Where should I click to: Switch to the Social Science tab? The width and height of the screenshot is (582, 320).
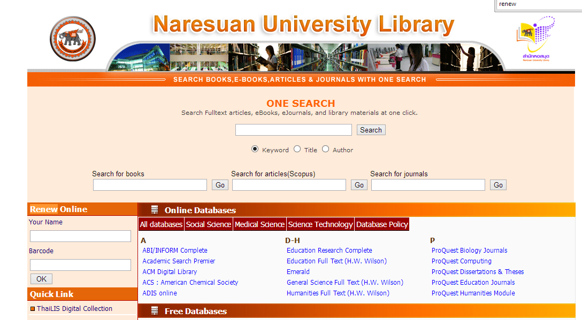(209, 224)
